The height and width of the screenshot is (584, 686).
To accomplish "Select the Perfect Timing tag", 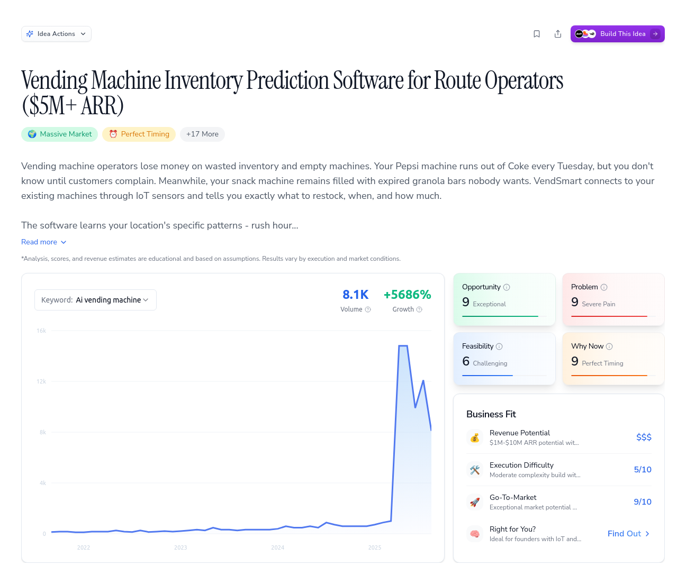I will point(139,134).
